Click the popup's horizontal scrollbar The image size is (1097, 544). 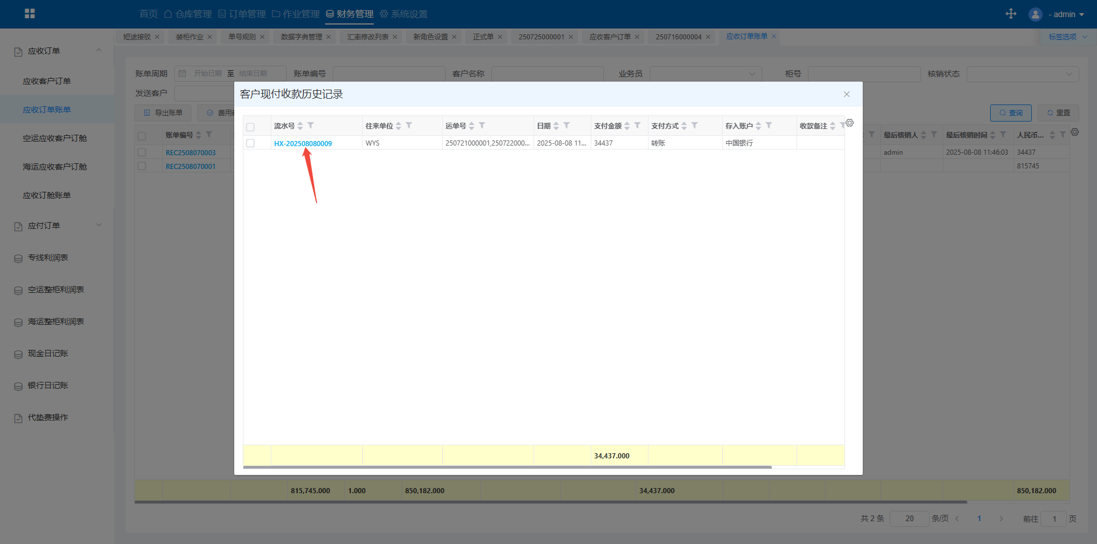pyautogui.click(x=507, y=467)
